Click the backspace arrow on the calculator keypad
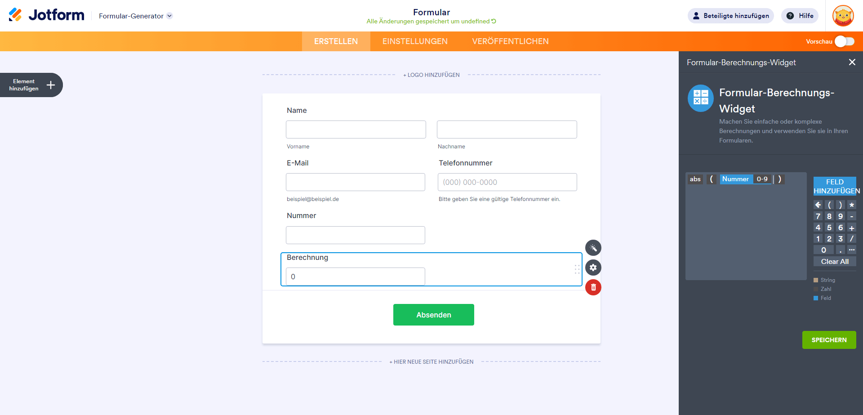The image size is (863, 415). (x=818, y=205)
